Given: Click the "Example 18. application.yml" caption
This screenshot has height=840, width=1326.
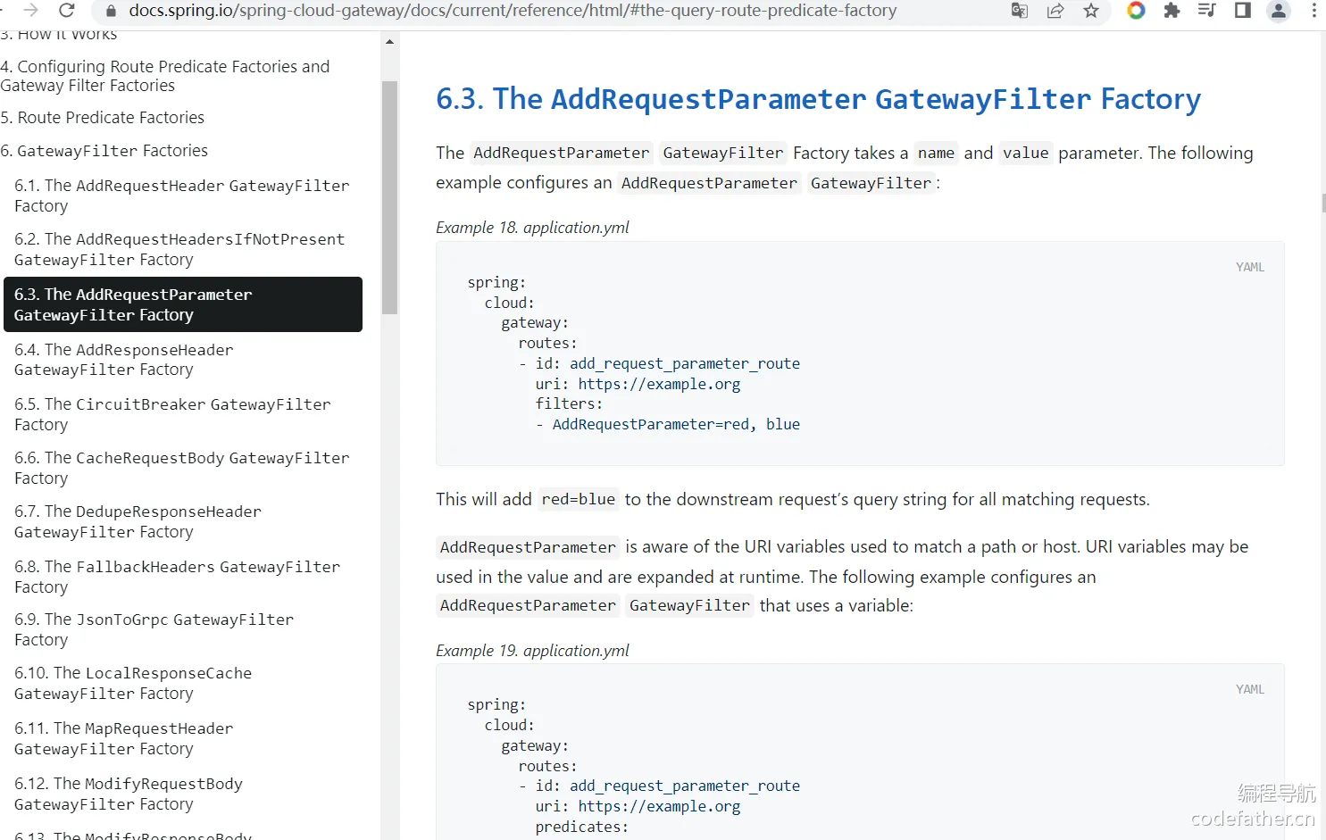Looking at the screenshot, I should tap(532, 228).
